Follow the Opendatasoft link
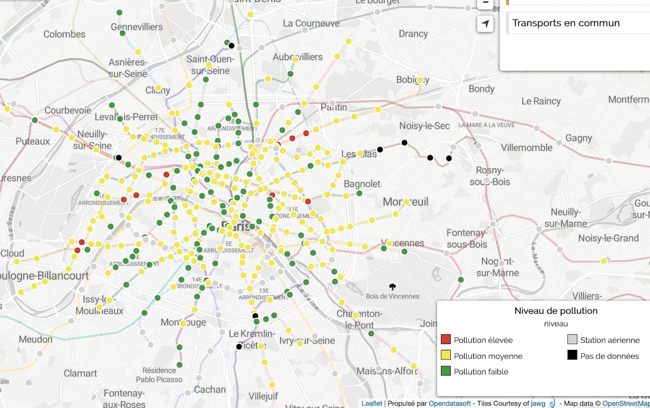Image resolution: width=650 pixels, height=408 pixels. 450,403
